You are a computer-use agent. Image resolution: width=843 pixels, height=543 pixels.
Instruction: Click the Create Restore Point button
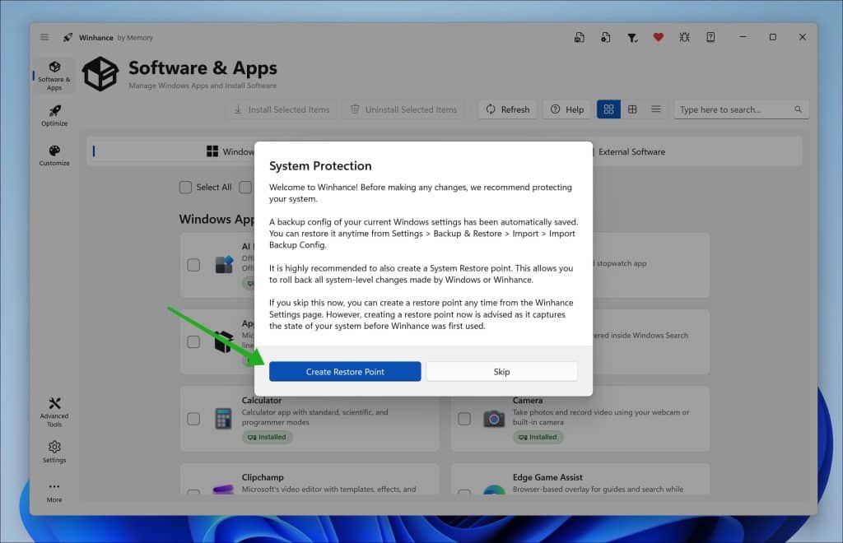(345, 372)
